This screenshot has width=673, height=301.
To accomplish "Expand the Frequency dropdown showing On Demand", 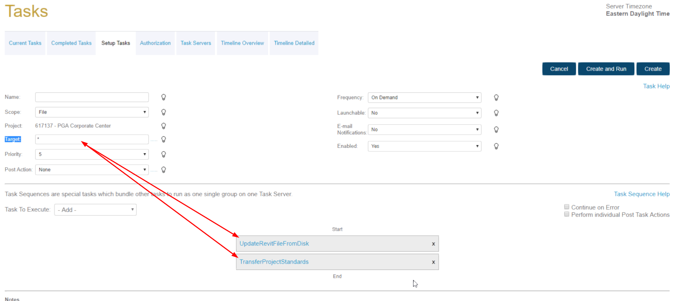I will click(424, 97).
